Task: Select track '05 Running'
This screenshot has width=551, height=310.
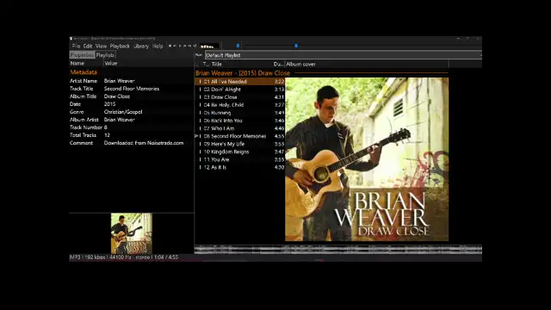Action: (x=239, y=113)
